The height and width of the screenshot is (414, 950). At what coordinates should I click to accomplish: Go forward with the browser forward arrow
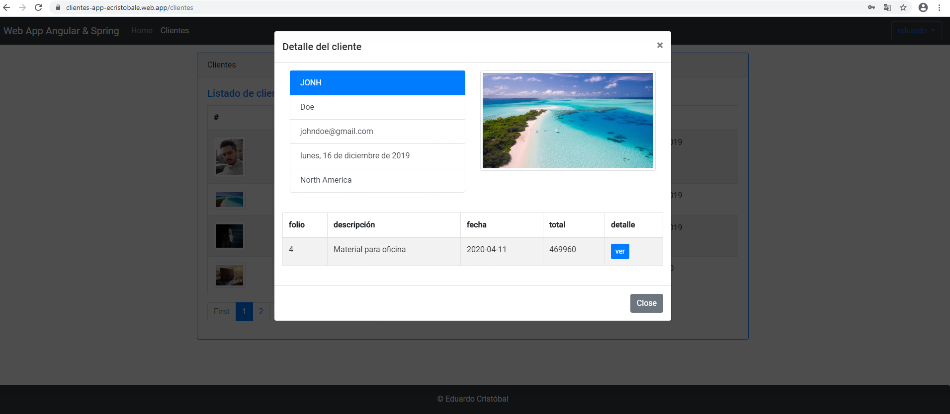22,7
